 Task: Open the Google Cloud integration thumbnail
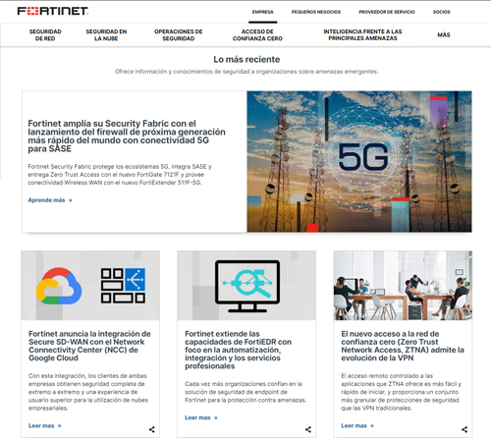(x=90, y=285)
